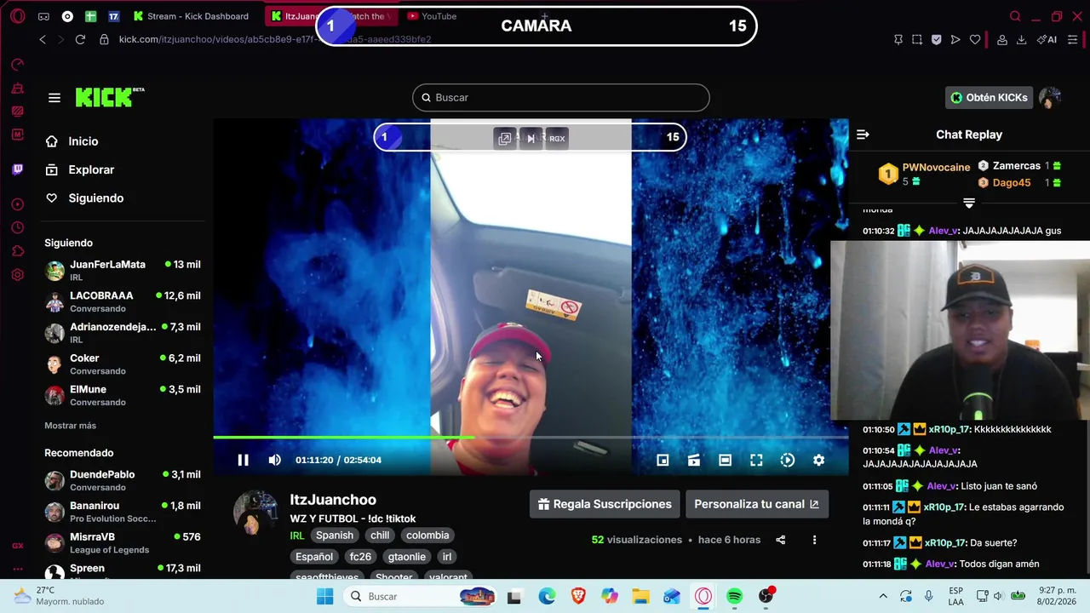Viewport: 1090px width, 613px height.
Task: Open Opera downloads icon
Action: click(x=1021, y=39)
